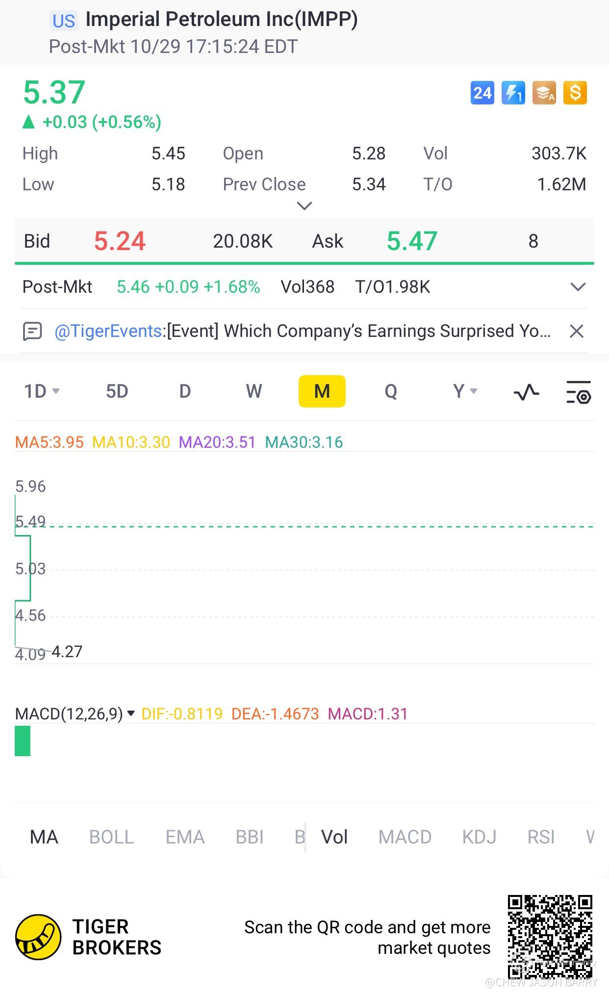This screenshot has width=609, height=996.
Task: Expand the quote details chevron
Action: point(304,206)
